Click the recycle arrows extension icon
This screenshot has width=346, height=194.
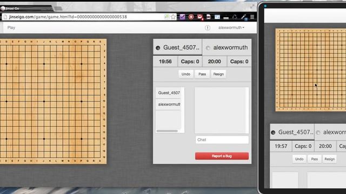[x=235, y=17]
